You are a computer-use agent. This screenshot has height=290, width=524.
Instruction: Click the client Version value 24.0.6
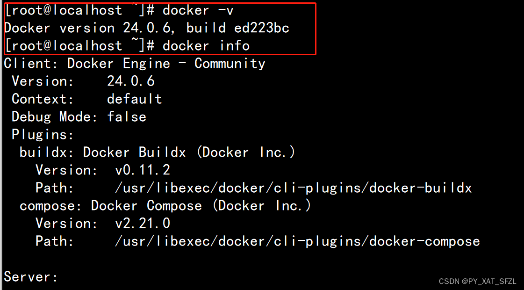(131, 81)
